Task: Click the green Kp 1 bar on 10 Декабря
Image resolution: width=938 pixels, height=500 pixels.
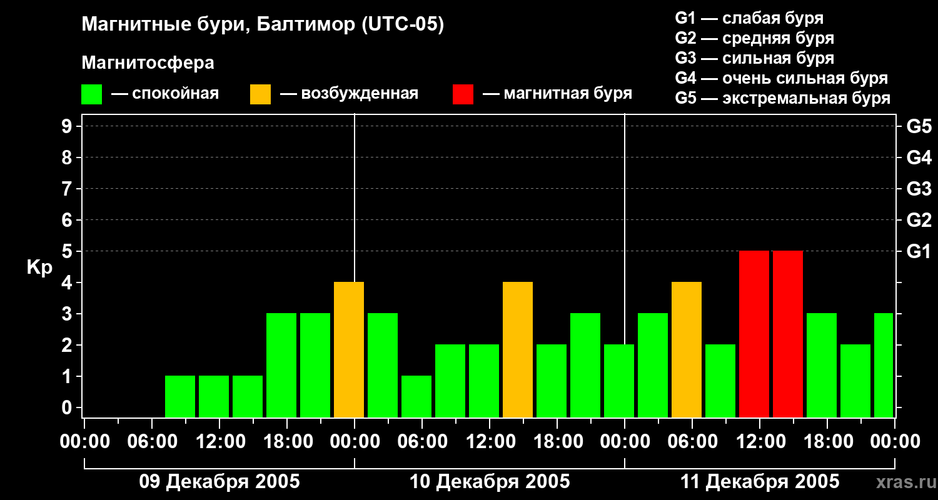Action: [416, 397]
